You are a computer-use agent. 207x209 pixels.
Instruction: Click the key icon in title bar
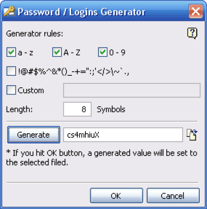9,12
